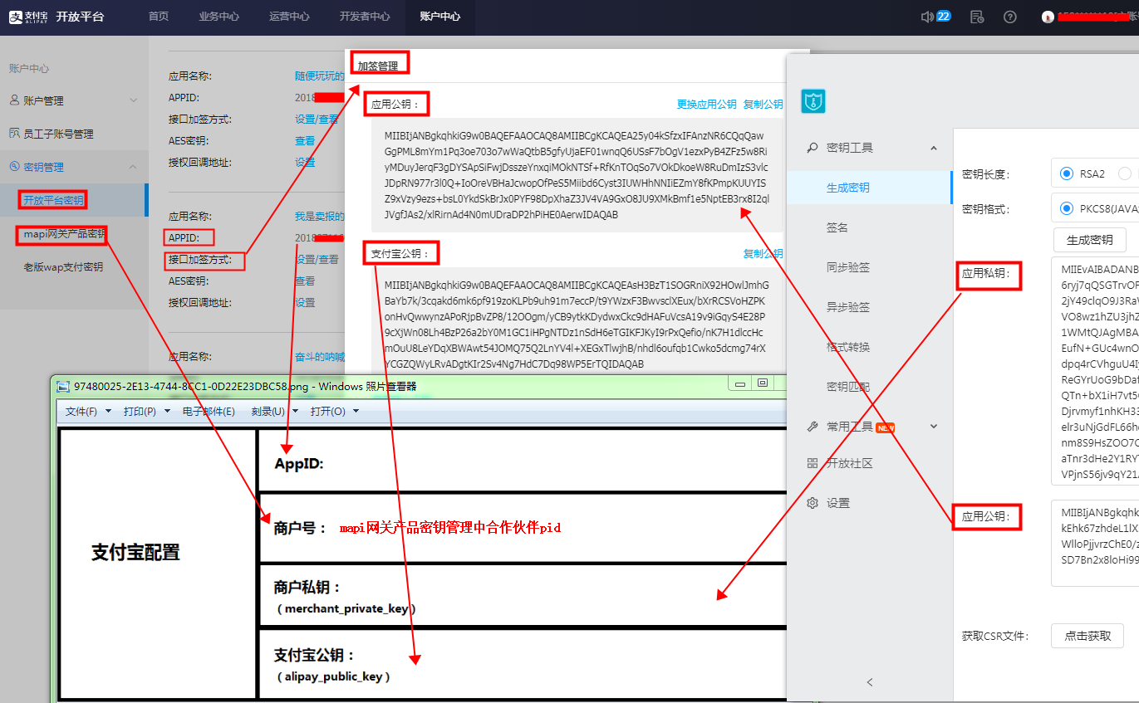
Task: Open the 运营中心 tab
Action: 290,17
